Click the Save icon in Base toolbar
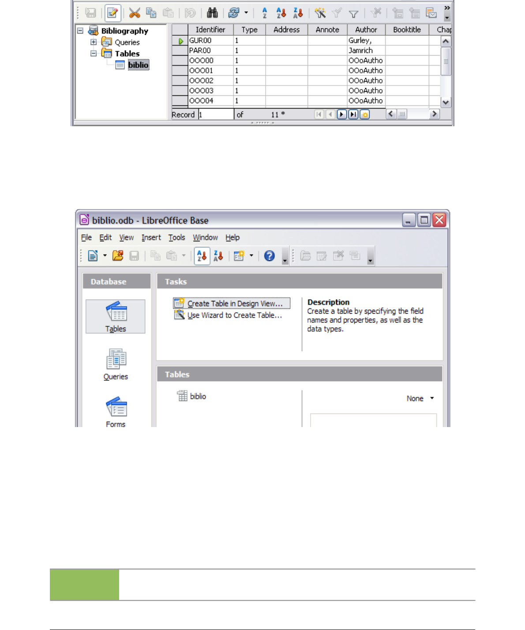The image size is (525, 630). pyautogui.click(x=134, y=255)
